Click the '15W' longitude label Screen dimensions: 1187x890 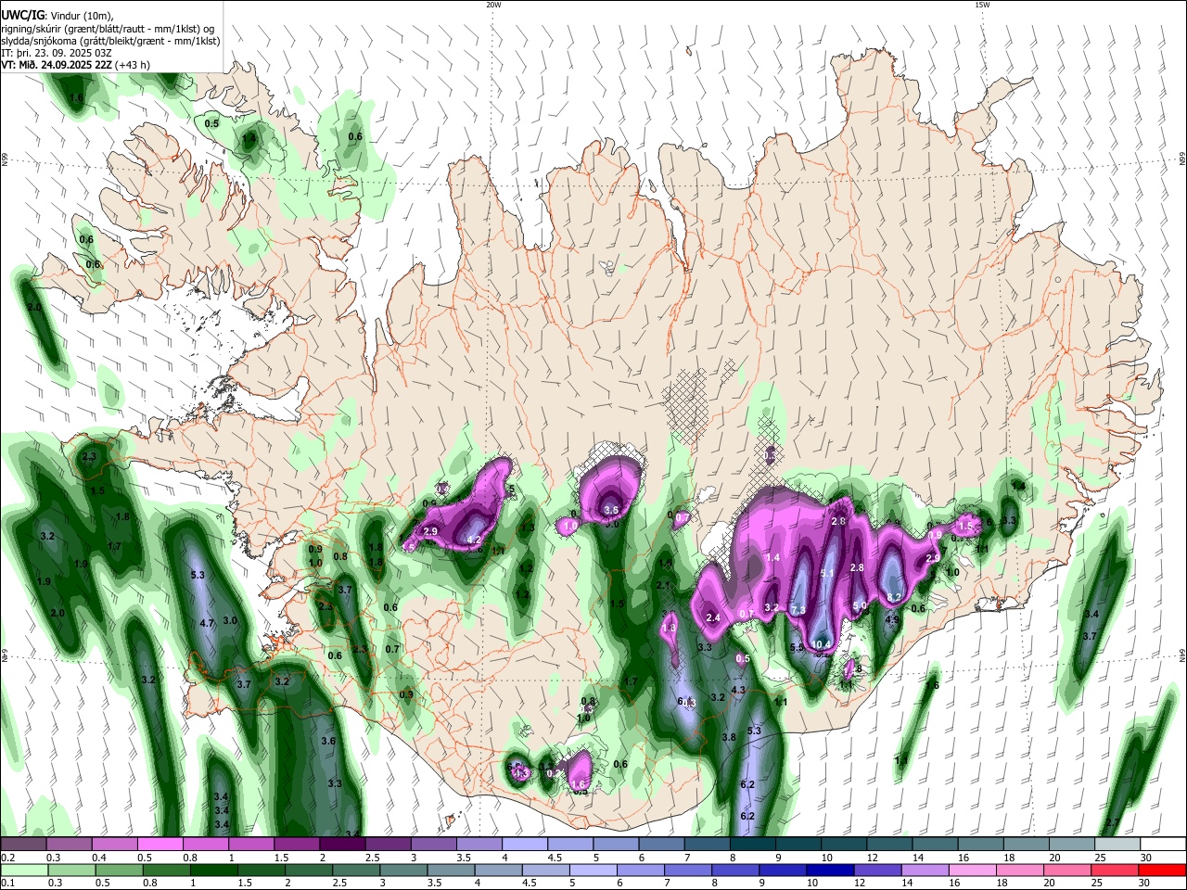tap(982, 5)
